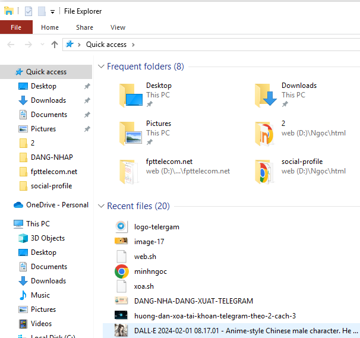Switch to the View ribbon tab
The image size is (360, 338).
point(118,27)
